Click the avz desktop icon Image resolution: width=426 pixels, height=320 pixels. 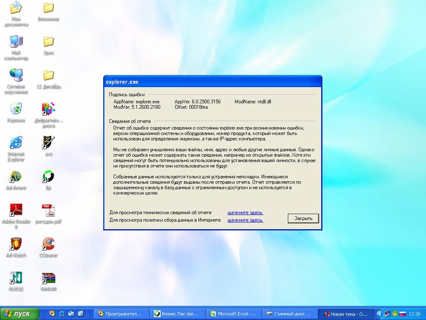(48, 143)
